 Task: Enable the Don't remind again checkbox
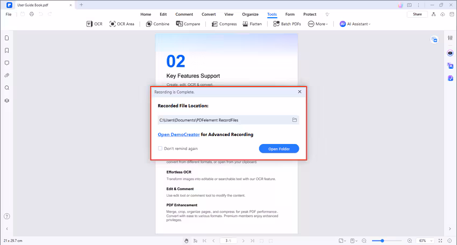tap(160, 149)
